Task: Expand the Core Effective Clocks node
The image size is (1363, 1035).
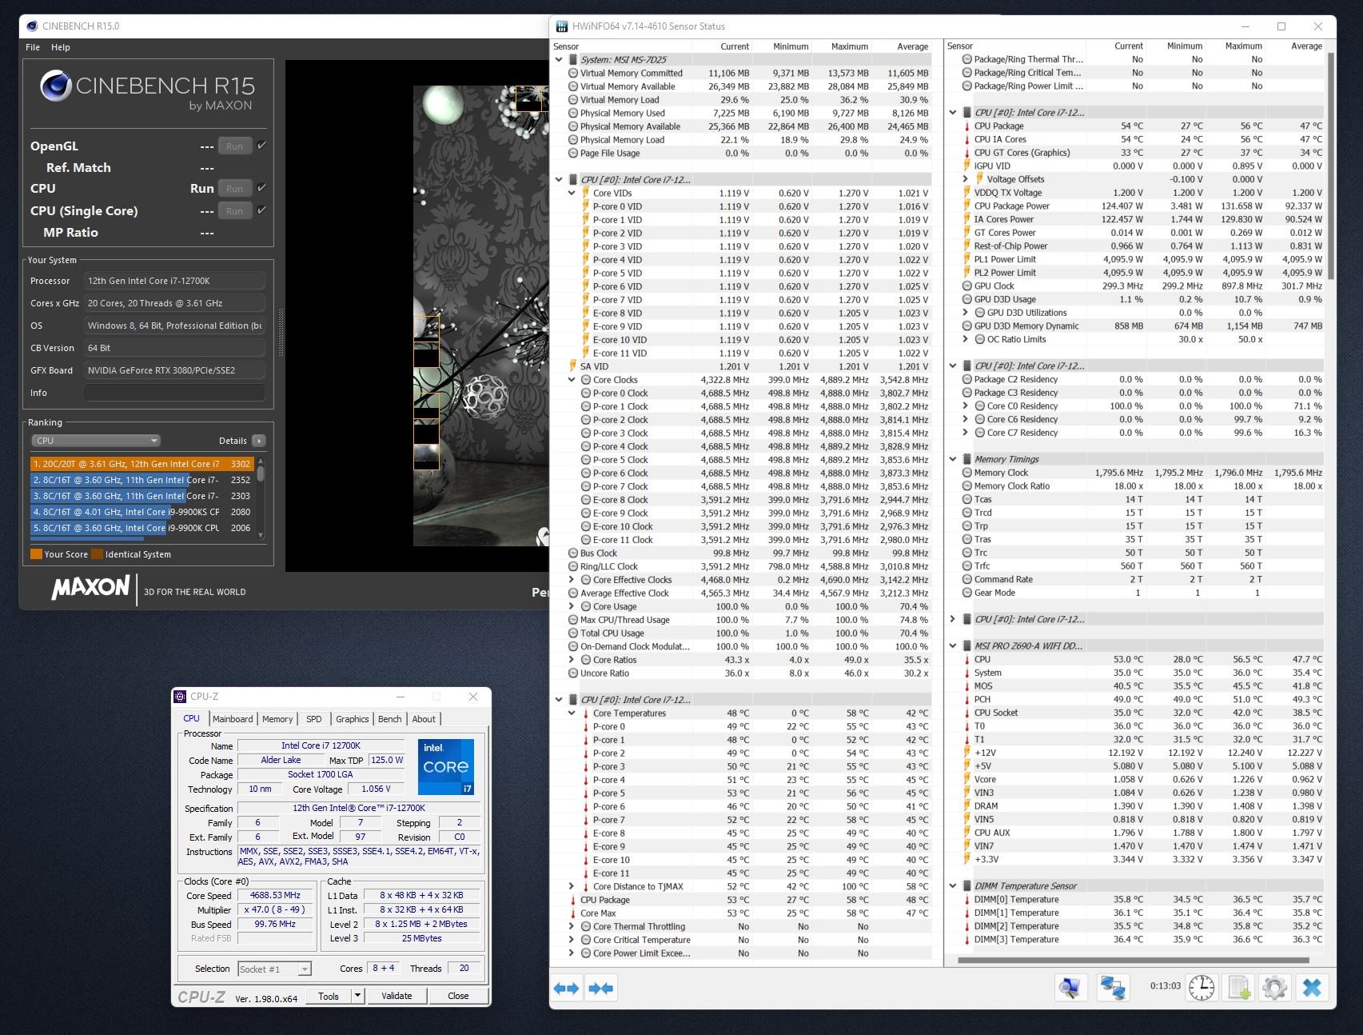Action: (x=572, y=580)
